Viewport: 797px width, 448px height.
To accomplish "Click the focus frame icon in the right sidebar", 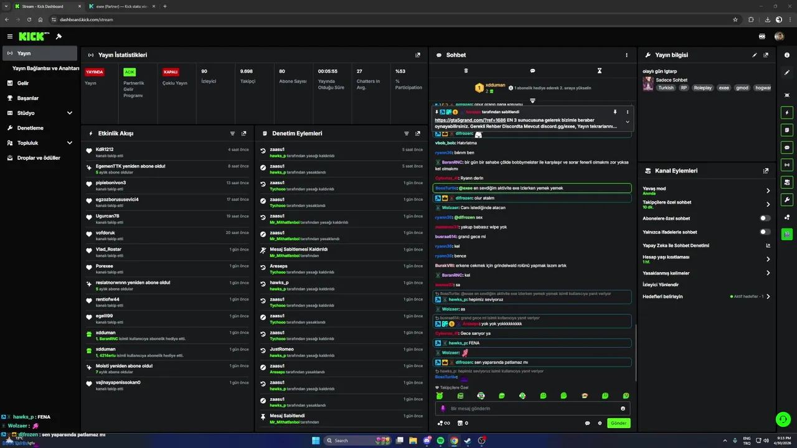I will point(787,95).
